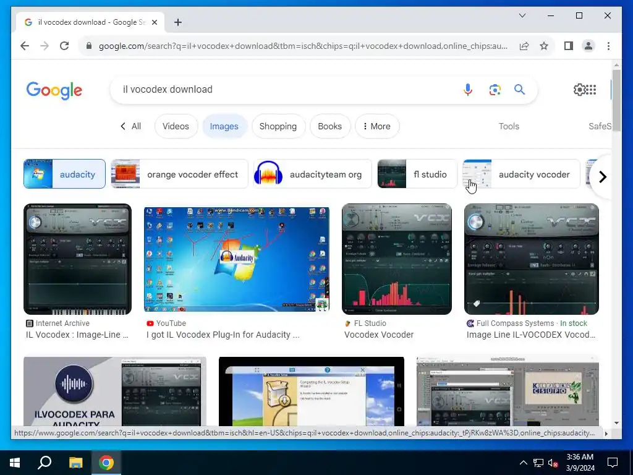The height and width of the screenshot is (475, 633).
Task: Open the notification center
Action: (613, 463)
